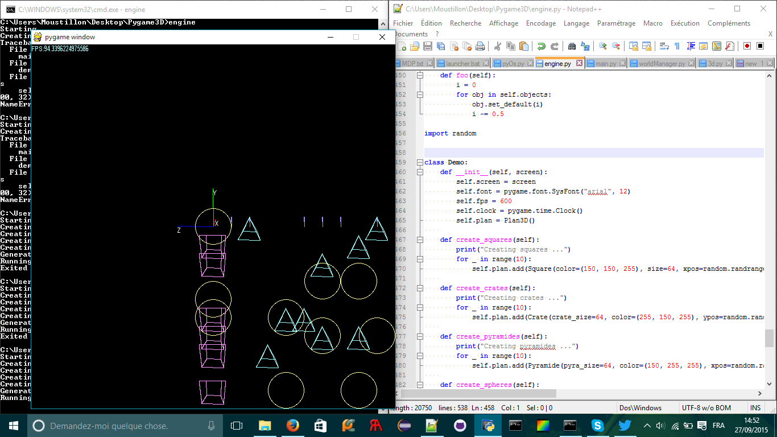The image size is (777, 437).
Task: Click the Notepad++ New file icon
Action: (402, 46)
